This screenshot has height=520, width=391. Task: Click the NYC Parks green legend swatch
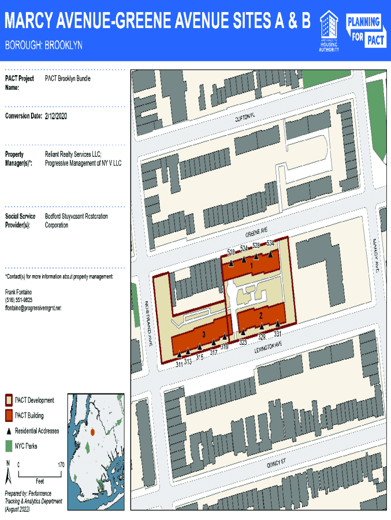pyautogui.click(x=9, y=446)
